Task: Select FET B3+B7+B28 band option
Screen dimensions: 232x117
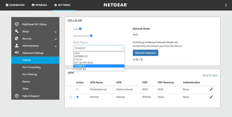Action: point(99,63)
